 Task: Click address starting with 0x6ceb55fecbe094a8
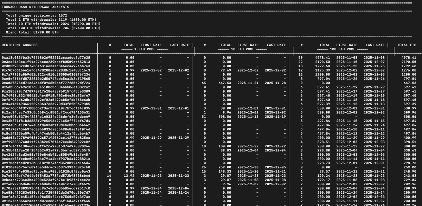click(x=46, y=159)
